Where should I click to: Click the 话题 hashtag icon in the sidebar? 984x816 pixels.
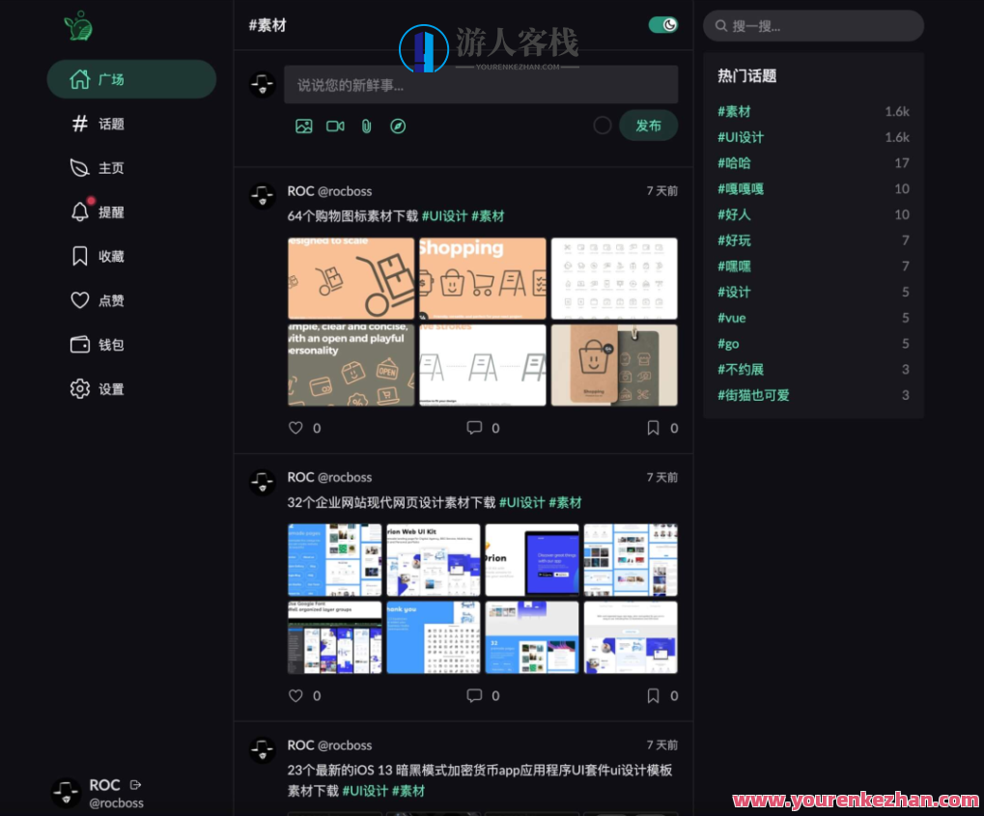coord(80,124)
